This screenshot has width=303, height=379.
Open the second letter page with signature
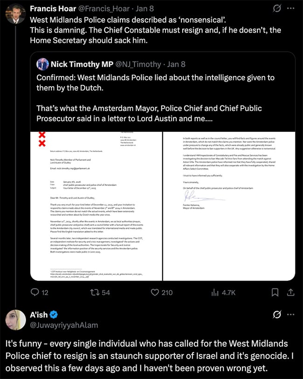(x=228, y=206)
